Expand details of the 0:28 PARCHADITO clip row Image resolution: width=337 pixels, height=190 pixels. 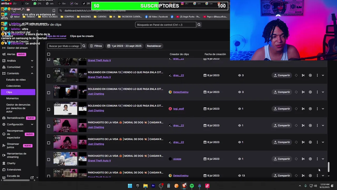click(323, 142)
